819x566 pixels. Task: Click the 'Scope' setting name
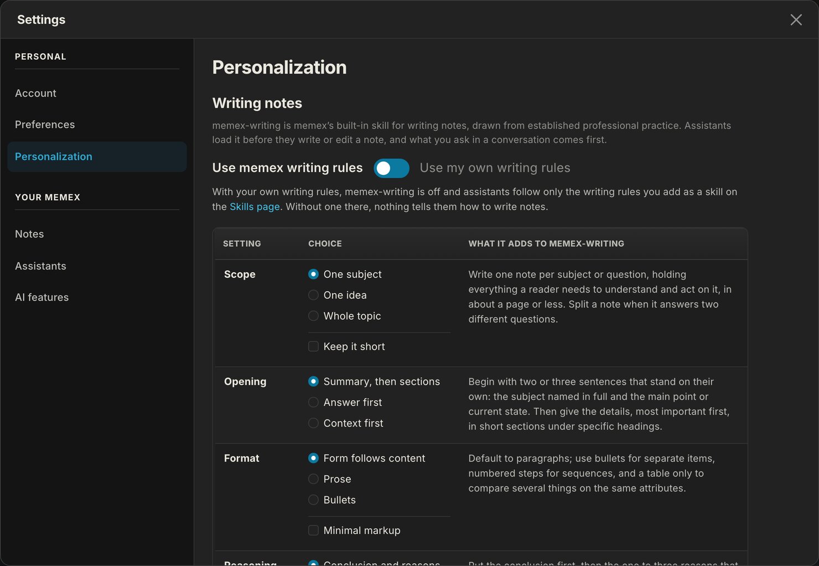tap(240, 274)
